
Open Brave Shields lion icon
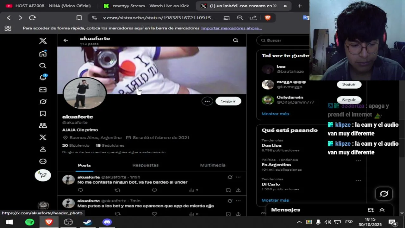tap(268, 18)
